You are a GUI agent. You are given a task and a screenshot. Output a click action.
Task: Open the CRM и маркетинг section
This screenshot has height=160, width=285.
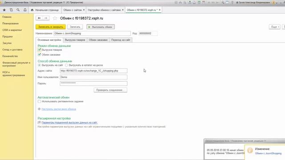pyautogui.click(x=12, y=30)
